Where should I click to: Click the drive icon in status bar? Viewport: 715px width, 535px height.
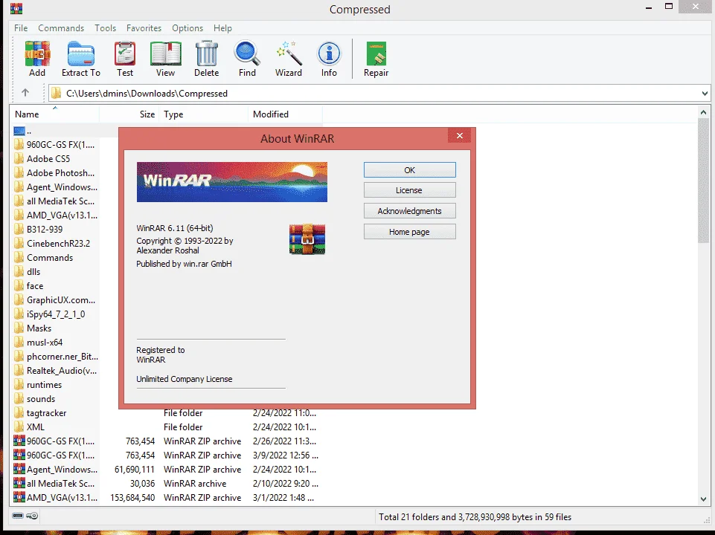[x=18, y=516]
